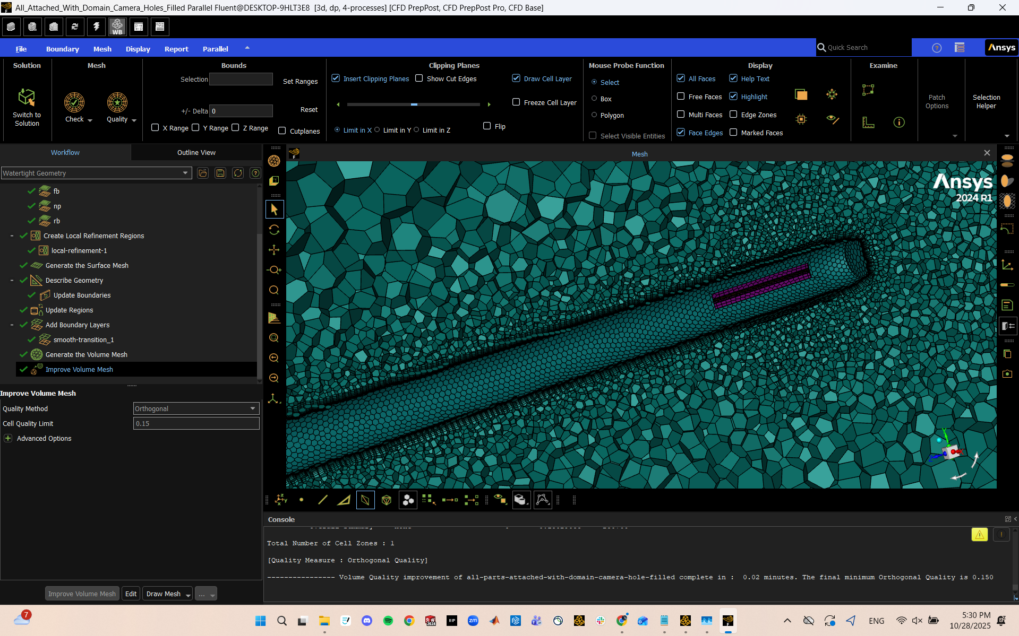The height and width of the screenshot is (636, 1019).
Task: Uncheck Insert Clipping Planes
Action: 336,79
